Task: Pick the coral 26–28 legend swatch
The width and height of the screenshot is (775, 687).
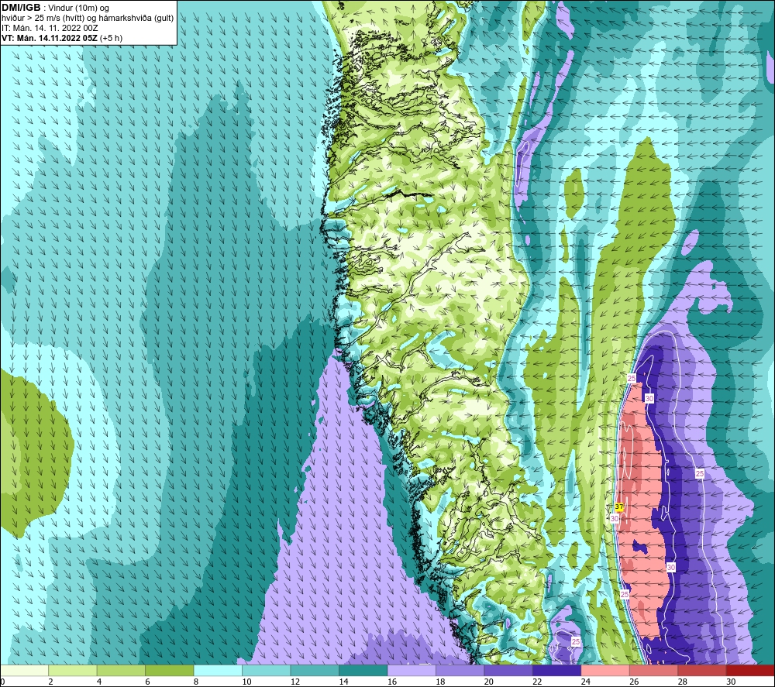Action: 654,670
